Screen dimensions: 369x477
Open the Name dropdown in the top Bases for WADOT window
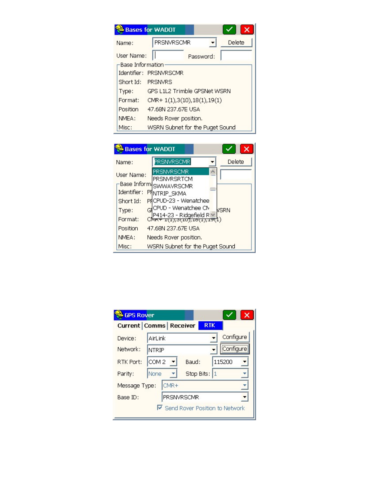(213, 42)
